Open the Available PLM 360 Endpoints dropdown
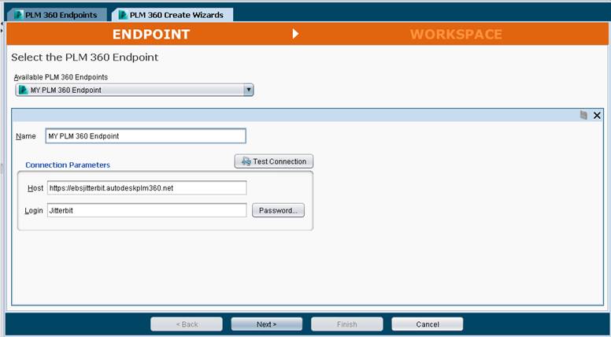Screen dimensions: 611x337 pyautogui.click(x=135, y=90)
